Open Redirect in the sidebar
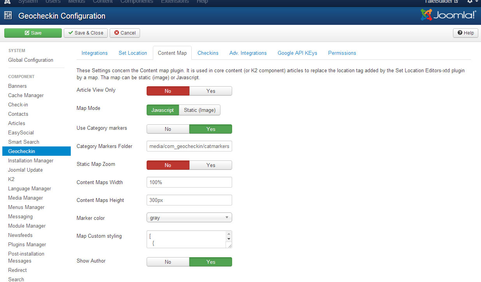 [x=17, y=270]
